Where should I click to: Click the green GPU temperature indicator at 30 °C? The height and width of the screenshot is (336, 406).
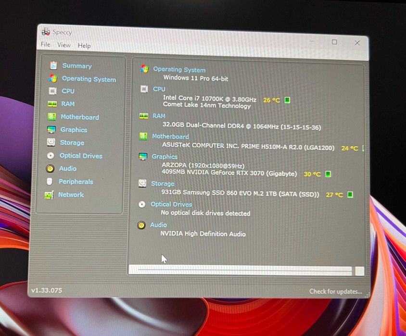click(x=328, y=174)
